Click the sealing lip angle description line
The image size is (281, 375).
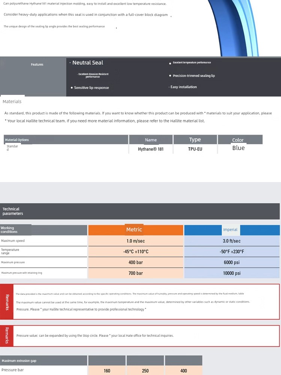[54, 26]
